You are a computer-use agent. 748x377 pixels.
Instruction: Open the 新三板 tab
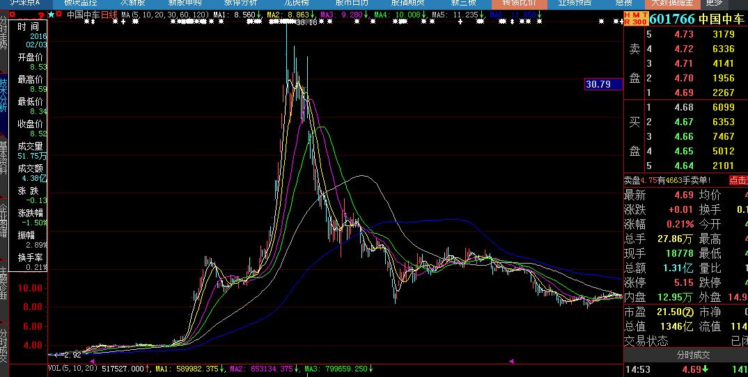point(462,3)
